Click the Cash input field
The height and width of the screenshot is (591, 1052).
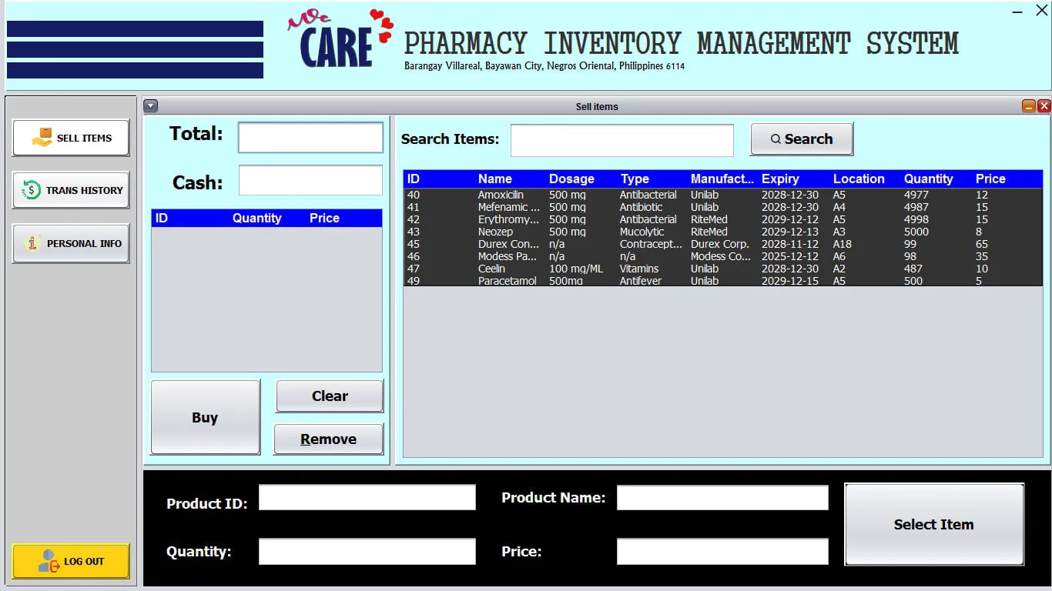[x=310, y=180]
